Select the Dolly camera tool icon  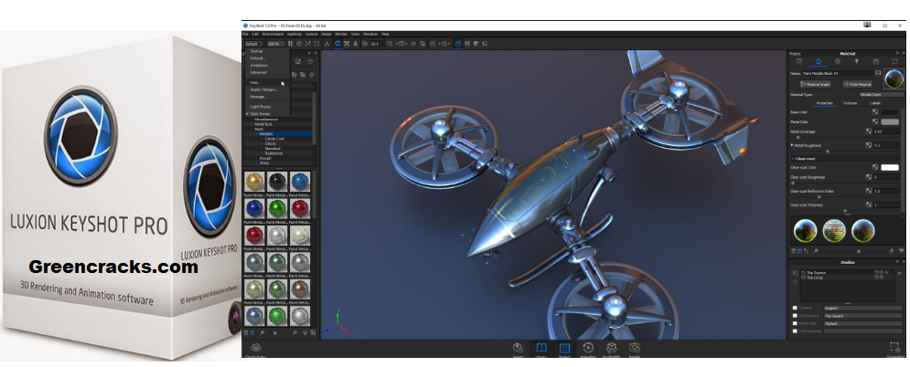pyautogui.click(x=355, y=44)
